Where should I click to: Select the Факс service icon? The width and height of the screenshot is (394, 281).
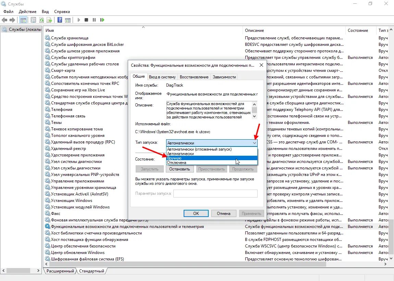[x=48, y=214]
